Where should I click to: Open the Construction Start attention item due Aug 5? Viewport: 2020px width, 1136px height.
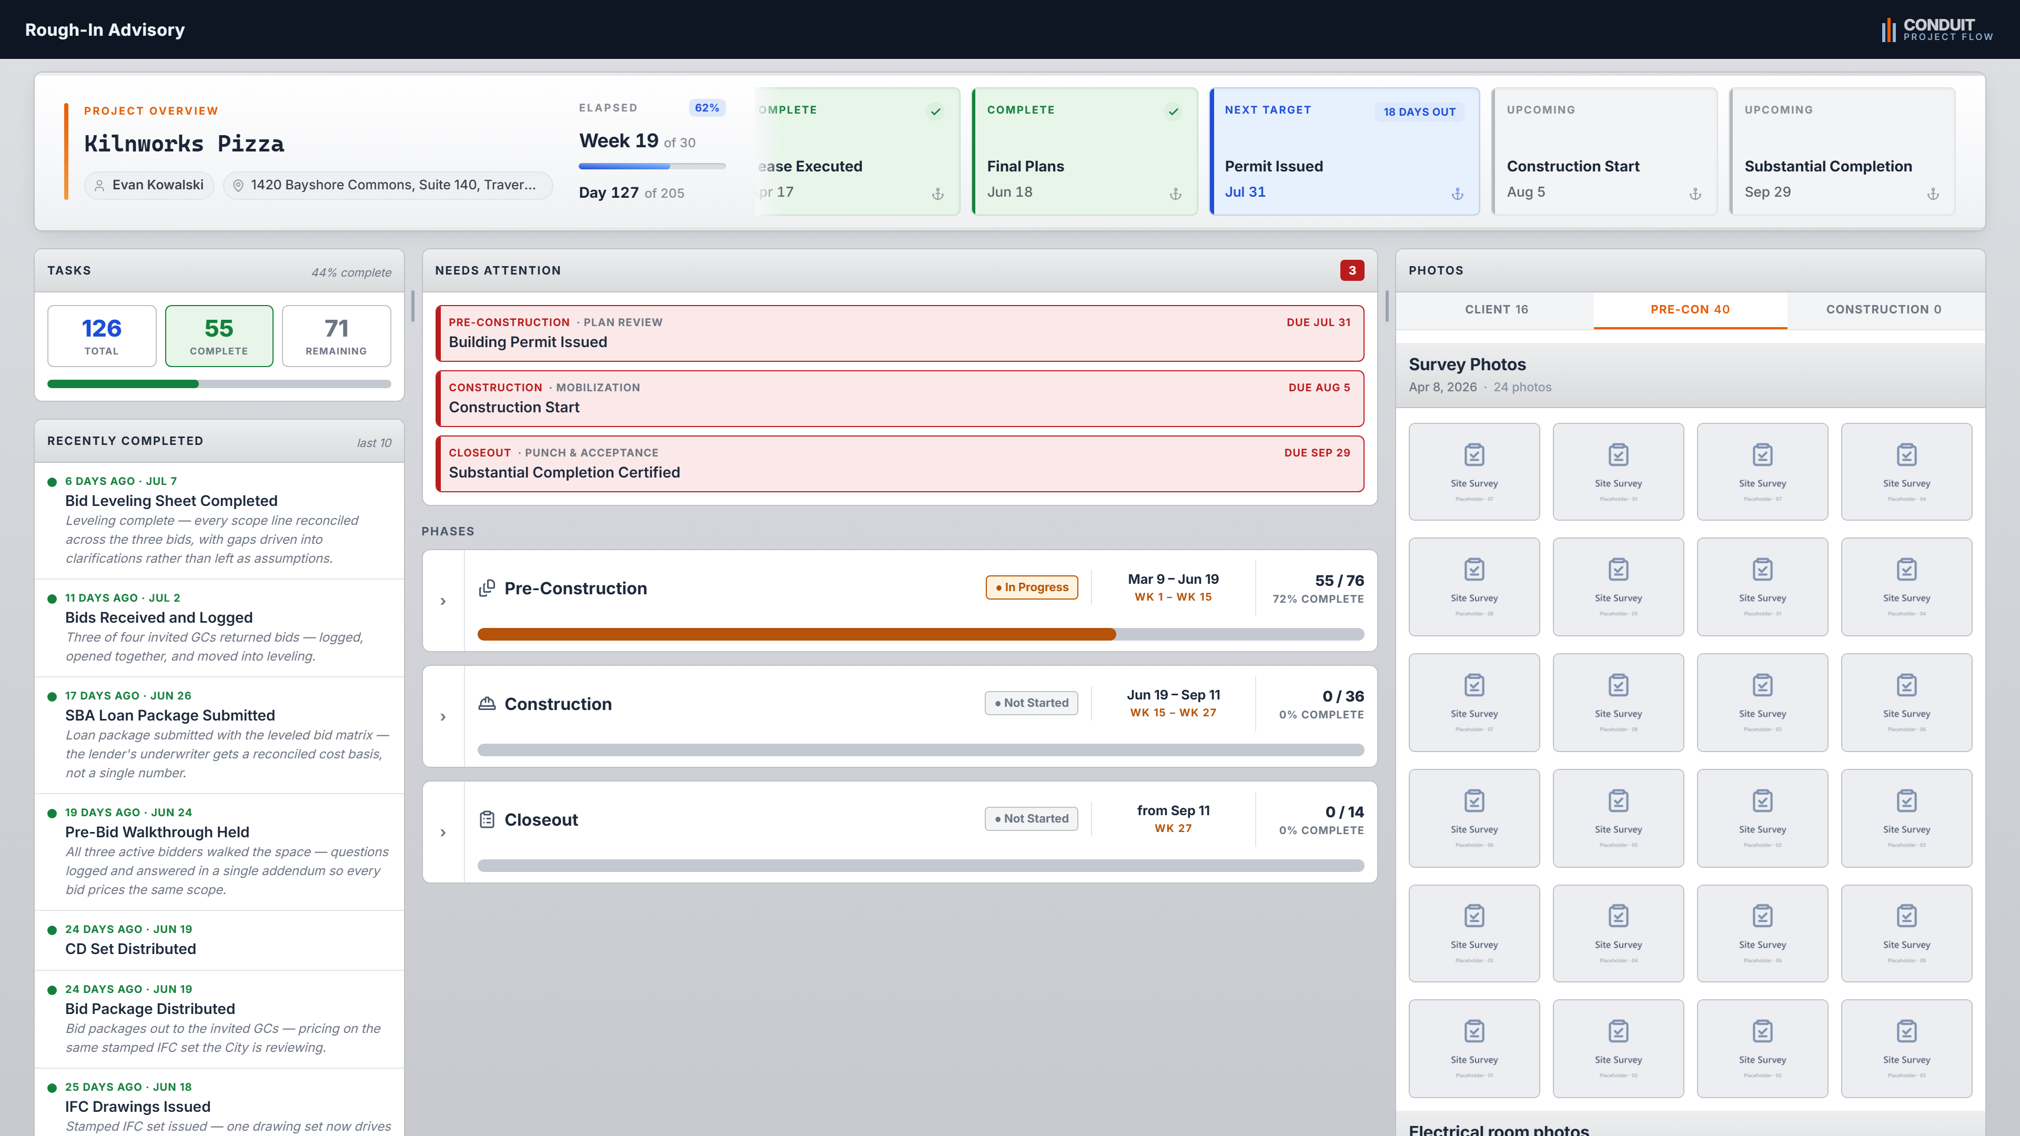tap(900, 398)
